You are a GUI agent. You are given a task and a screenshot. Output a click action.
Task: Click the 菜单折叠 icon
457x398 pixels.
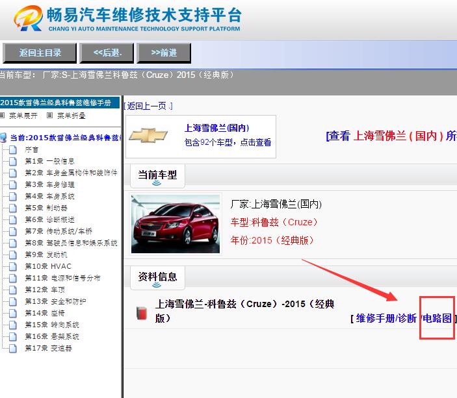(x=50, y=116)
